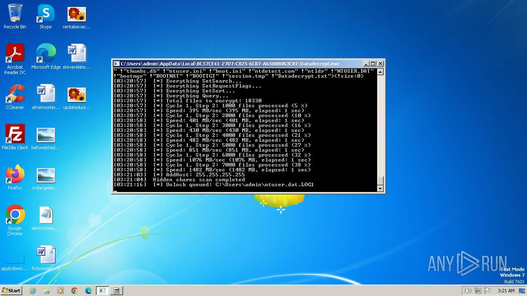Click '7000 files processed (38 %)' line
Screen dimensions: 527x296
212,165
